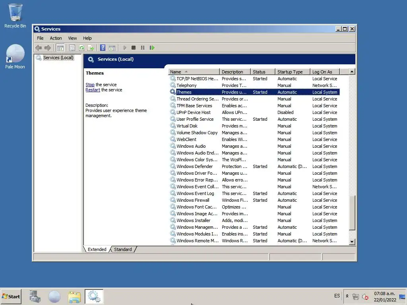This screenshot has width=407, height=305.
Task: Select the Windows Management Instrumentation service
Action: pos(254,227)
